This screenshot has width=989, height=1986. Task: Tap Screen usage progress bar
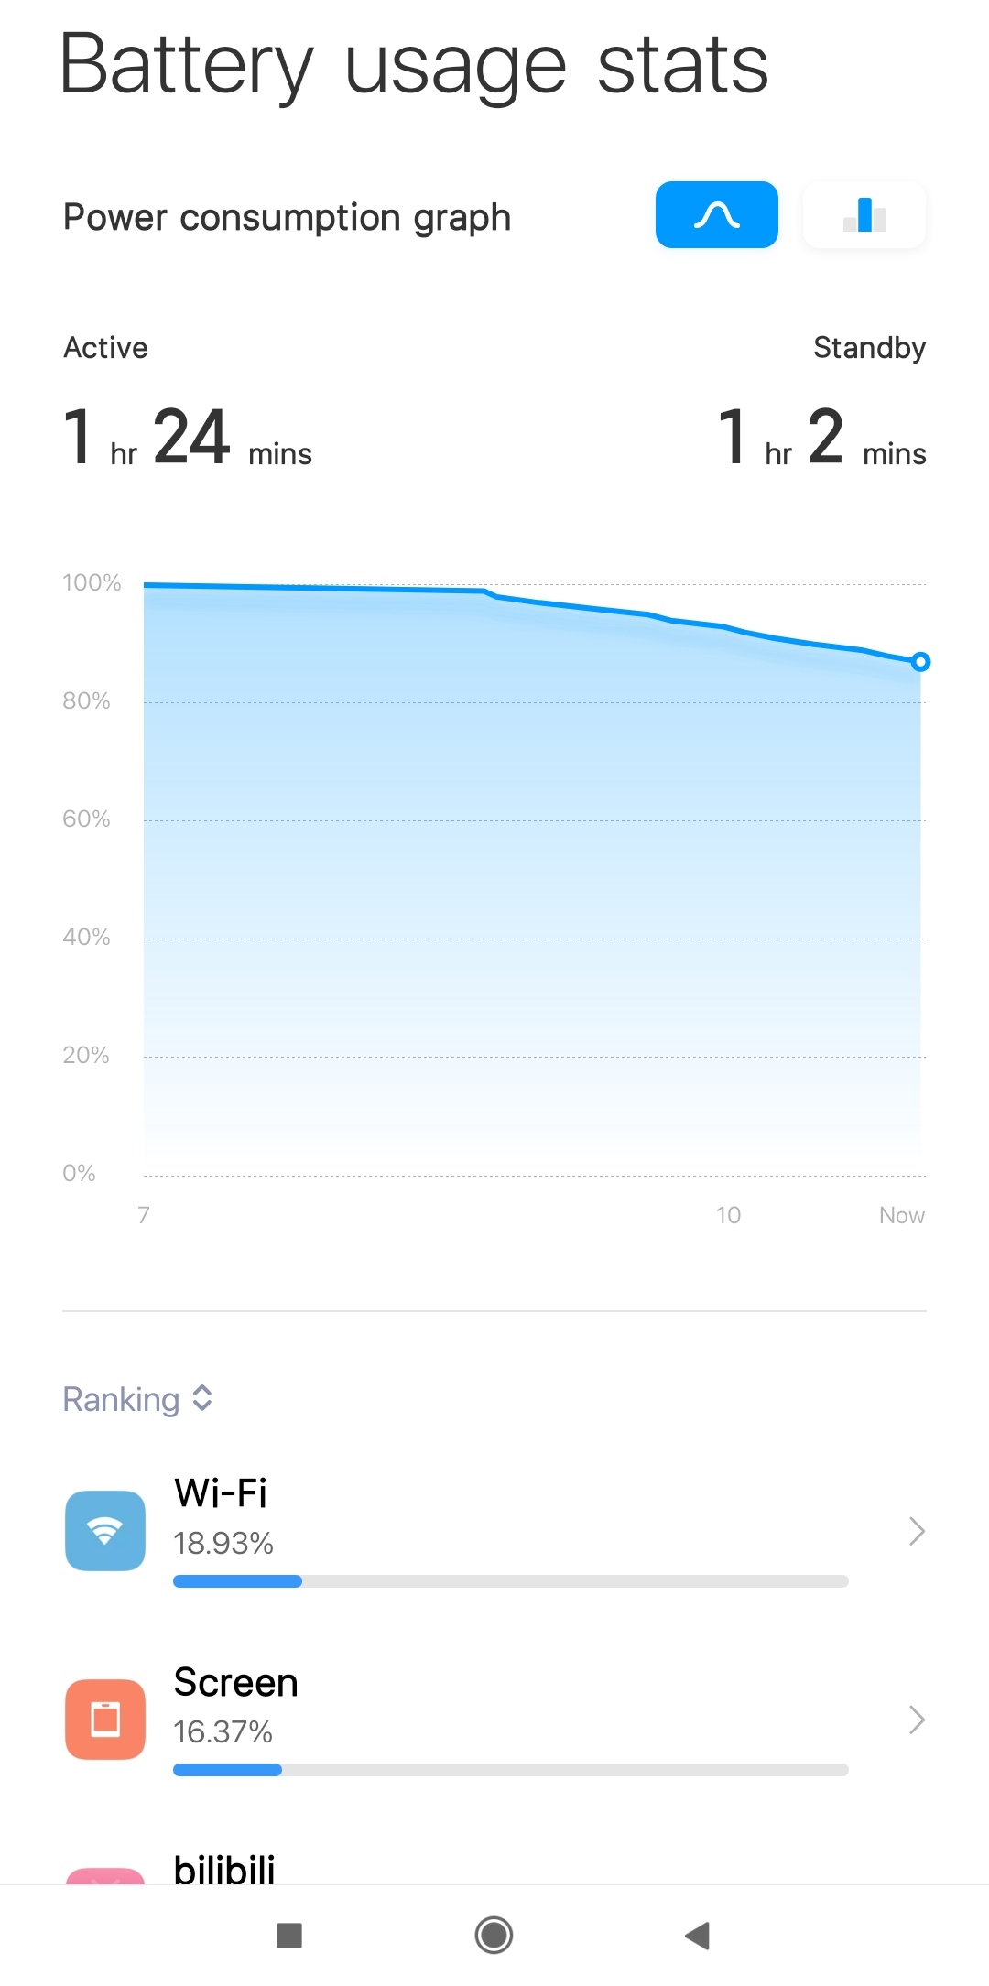pos(511,1770)
